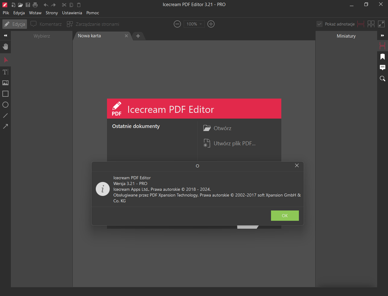Close the about dialog with the X

(297, 165)
